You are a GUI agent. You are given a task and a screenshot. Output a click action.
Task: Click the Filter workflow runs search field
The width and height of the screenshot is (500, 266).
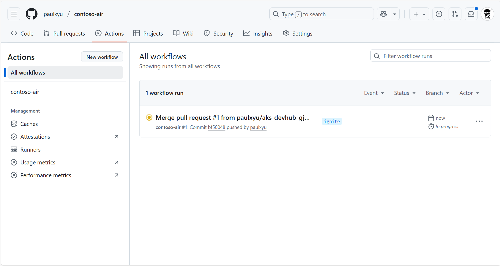[430, 56]
